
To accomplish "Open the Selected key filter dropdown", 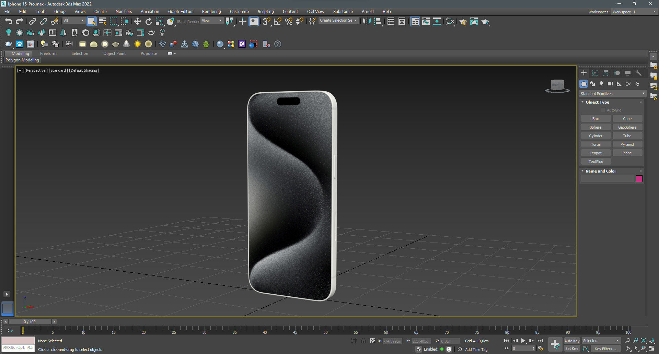I will 601,341.
